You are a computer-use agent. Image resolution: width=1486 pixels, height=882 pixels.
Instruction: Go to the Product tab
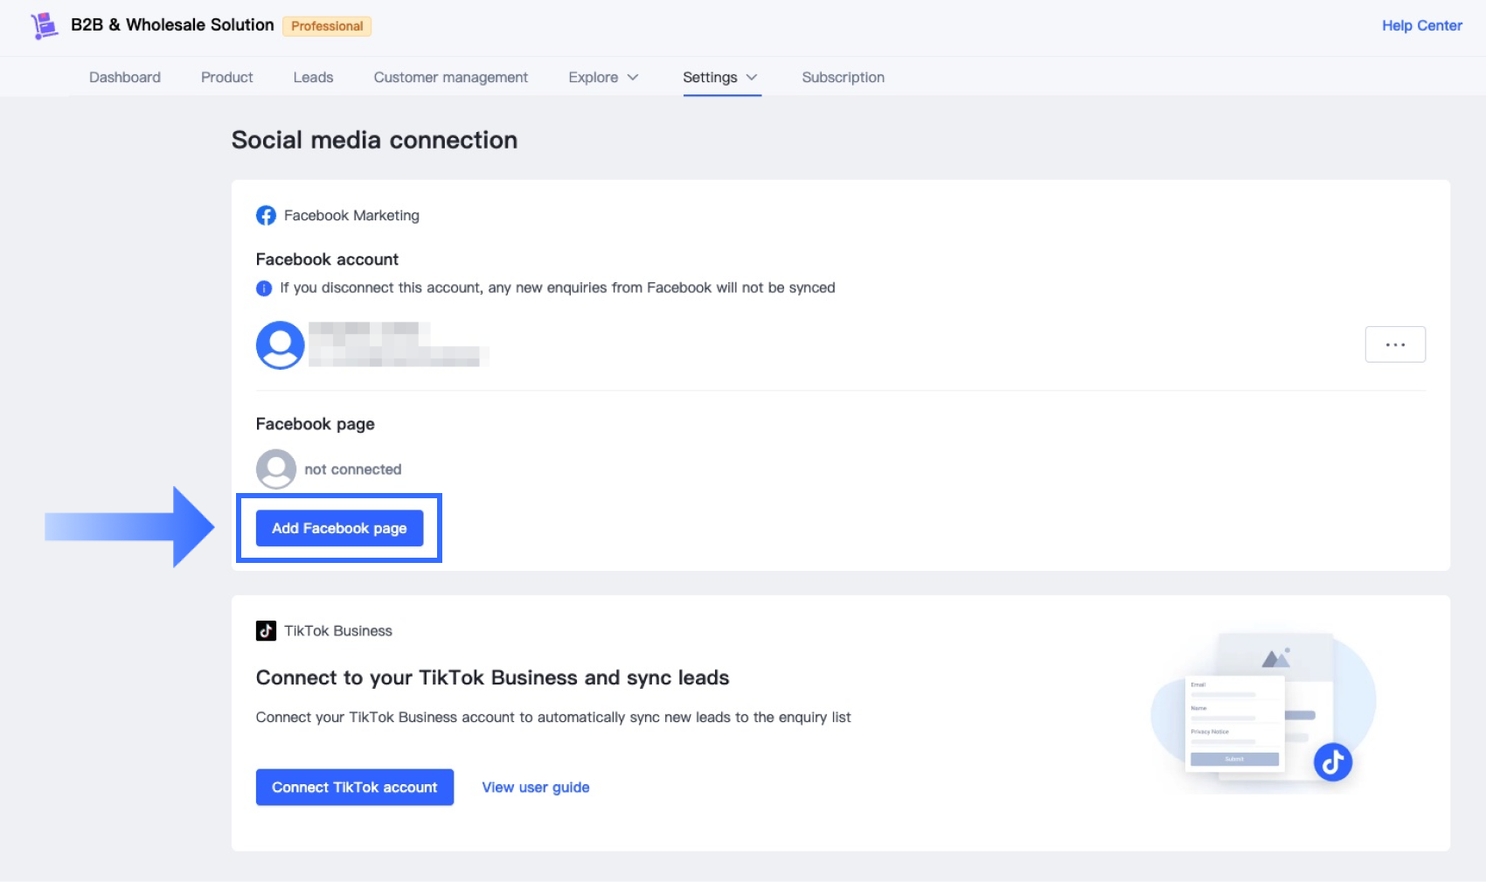[227, 78]
